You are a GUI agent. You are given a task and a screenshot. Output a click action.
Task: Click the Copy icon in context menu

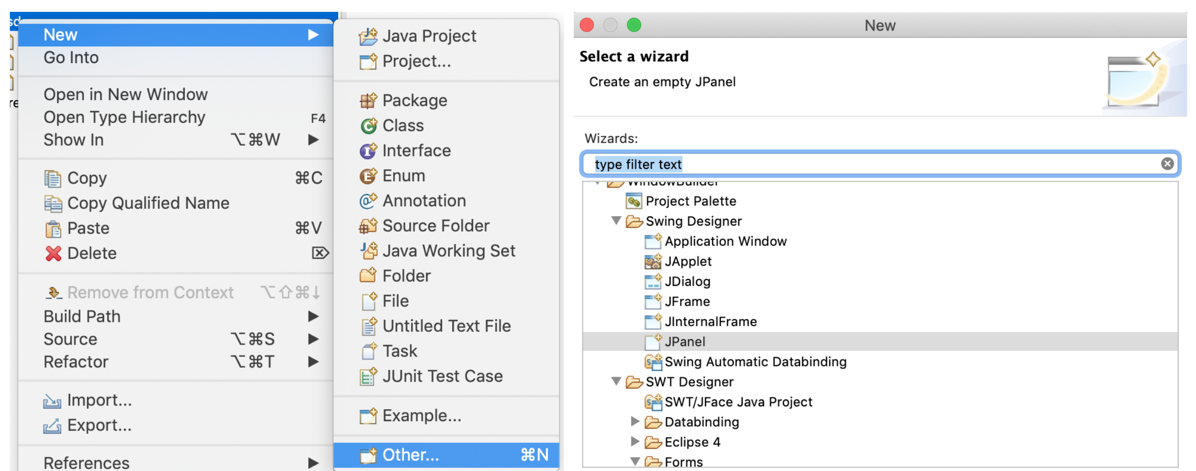pyautogui.click(x=53, y=178)
